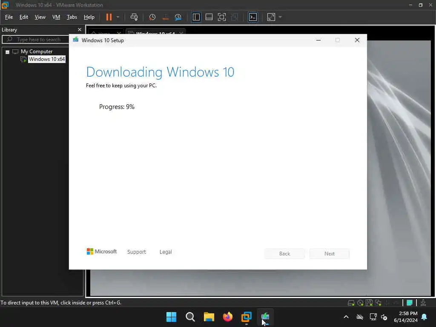
Task: Select My Computer in the library tree
Action: [x=37, y=52]
